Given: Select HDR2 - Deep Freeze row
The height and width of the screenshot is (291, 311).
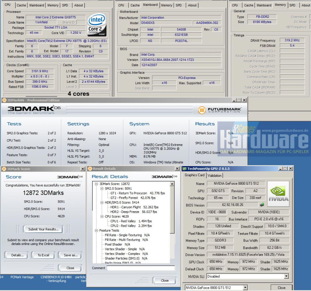Looking at the screenshot, I should (133, 212).
